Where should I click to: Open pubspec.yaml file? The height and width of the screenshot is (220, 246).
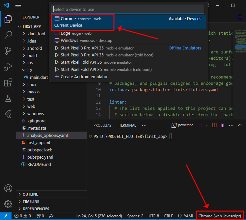[x=51, y=157]
